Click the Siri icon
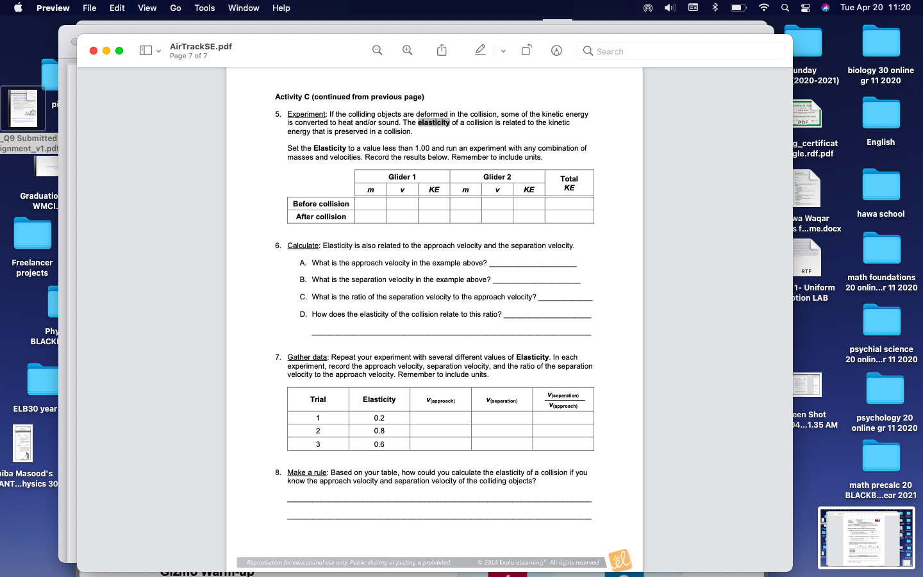 (x=826, y=8)
